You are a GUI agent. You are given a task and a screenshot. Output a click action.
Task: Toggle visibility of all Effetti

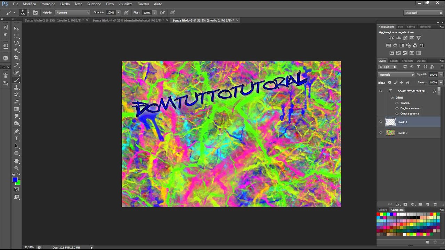(x=392, y=98)
